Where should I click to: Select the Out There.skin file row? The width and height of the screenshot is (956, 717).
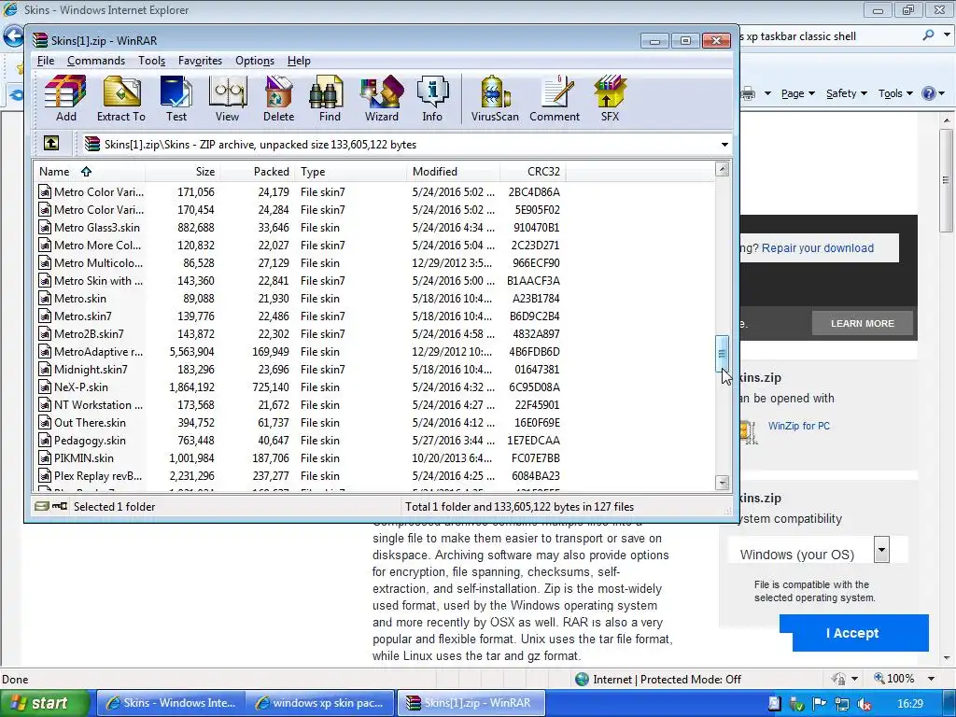(299, 423)
